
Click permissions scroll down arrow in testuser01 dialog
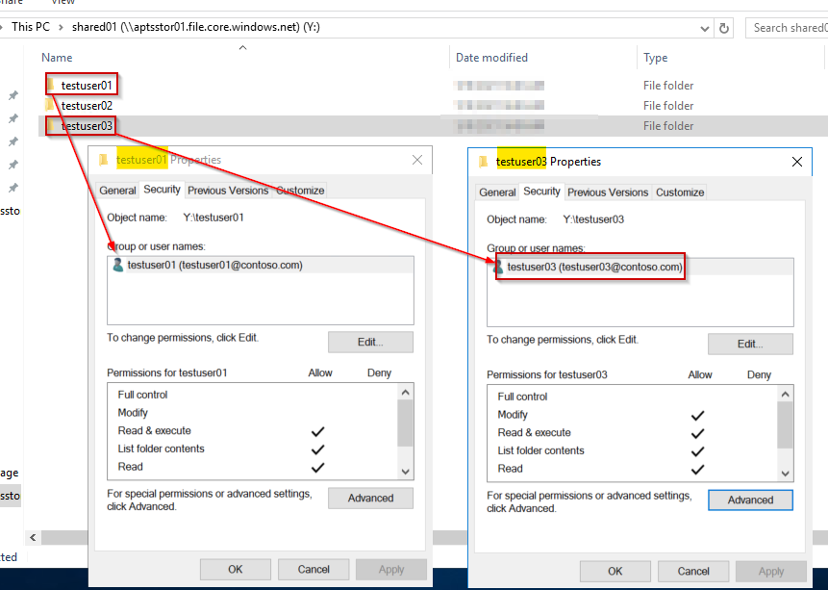coord(405,471)
